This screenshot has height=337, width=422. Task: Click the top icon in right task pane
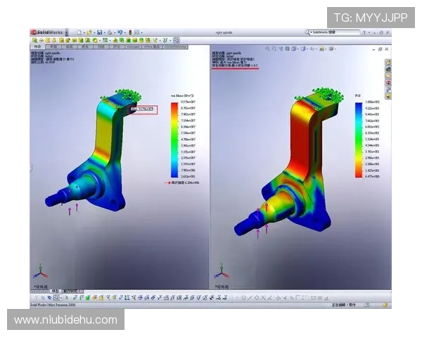tap(388, 62)
